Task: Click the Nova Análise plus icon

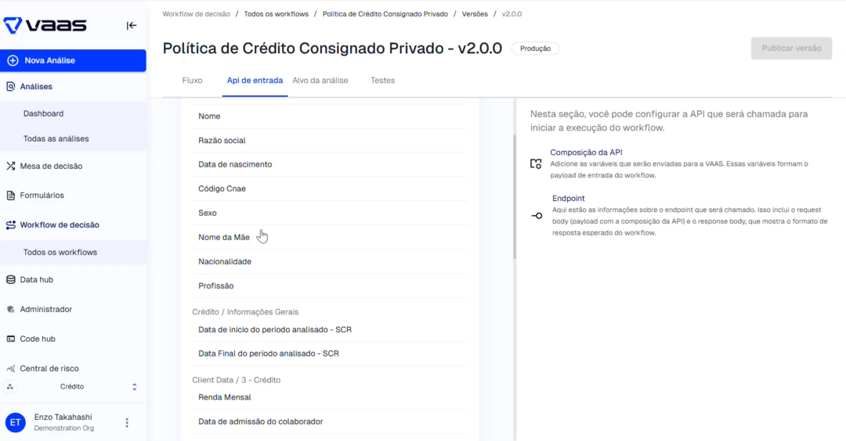Action: click(x=13, y=60)
